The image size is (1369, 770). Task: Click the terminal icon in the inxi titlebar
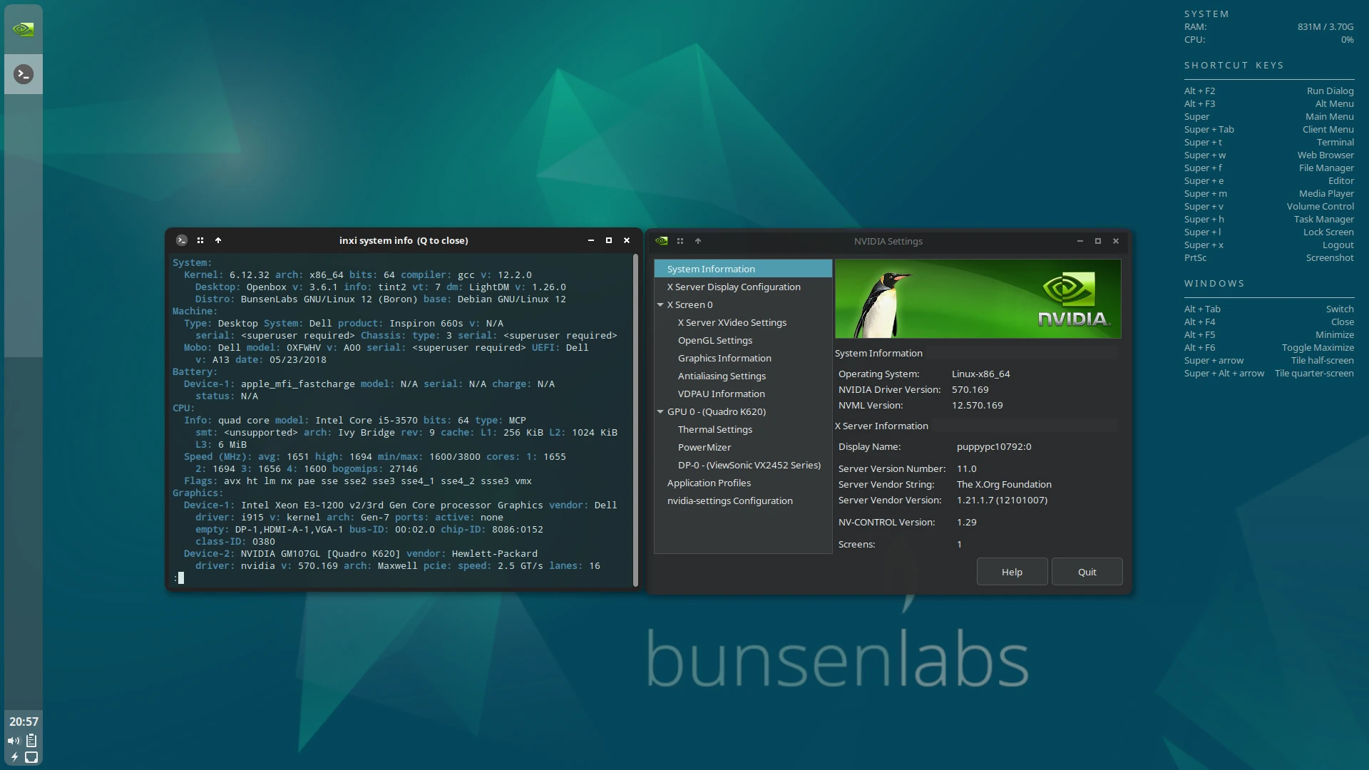coord(182,240)
